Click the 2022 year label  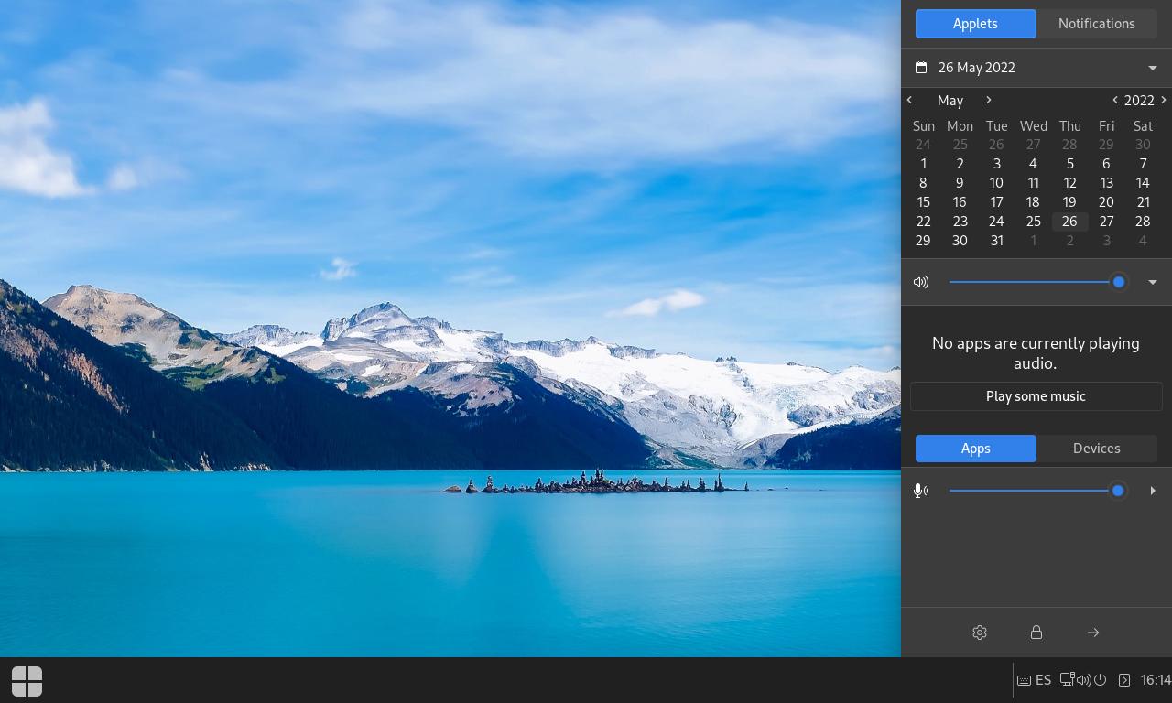click(x=1139, y=100)
